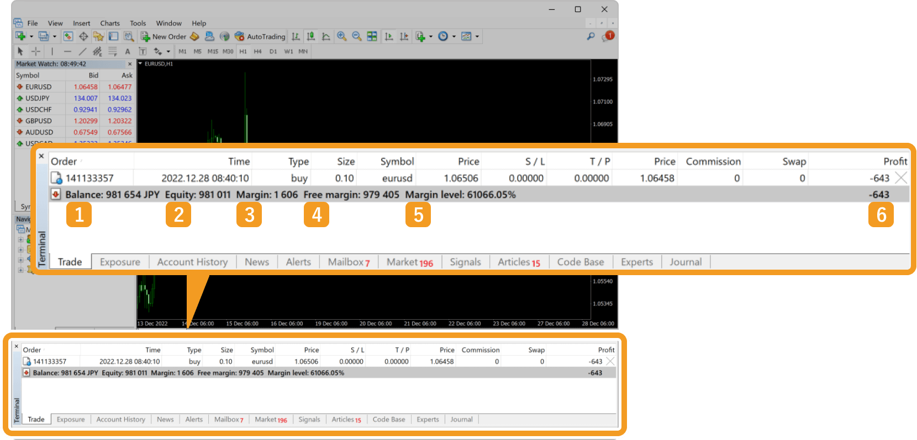Select the H4 timeframe button

click(x=258, y=51)
